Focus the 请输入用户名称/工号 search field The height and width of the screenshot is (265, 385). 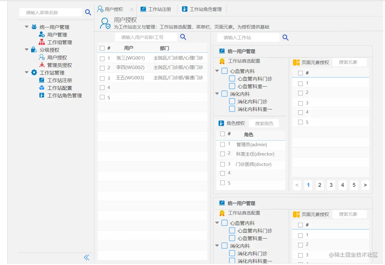146,37
